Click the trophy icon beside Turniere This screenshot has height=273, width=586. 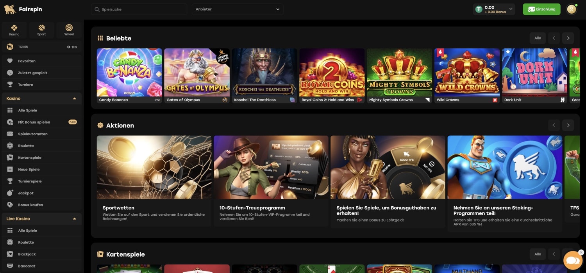[x=10, y=85]
